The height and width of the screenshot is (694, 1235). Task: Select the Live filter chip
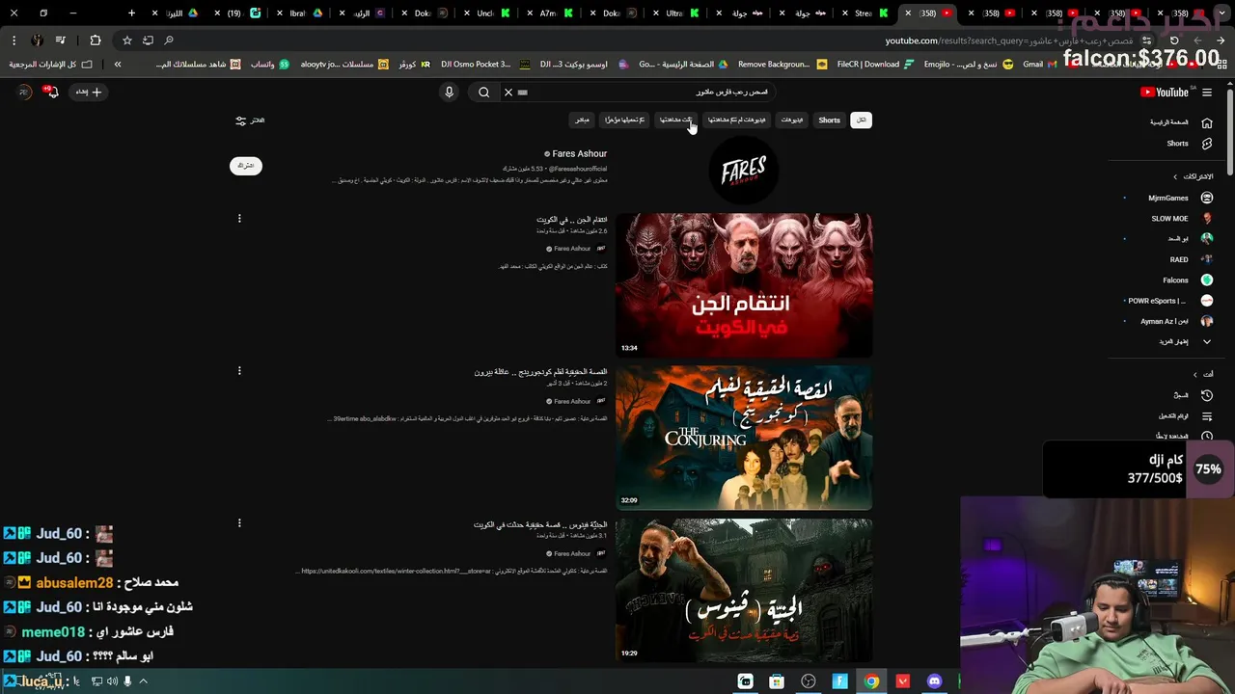[582, 120]
